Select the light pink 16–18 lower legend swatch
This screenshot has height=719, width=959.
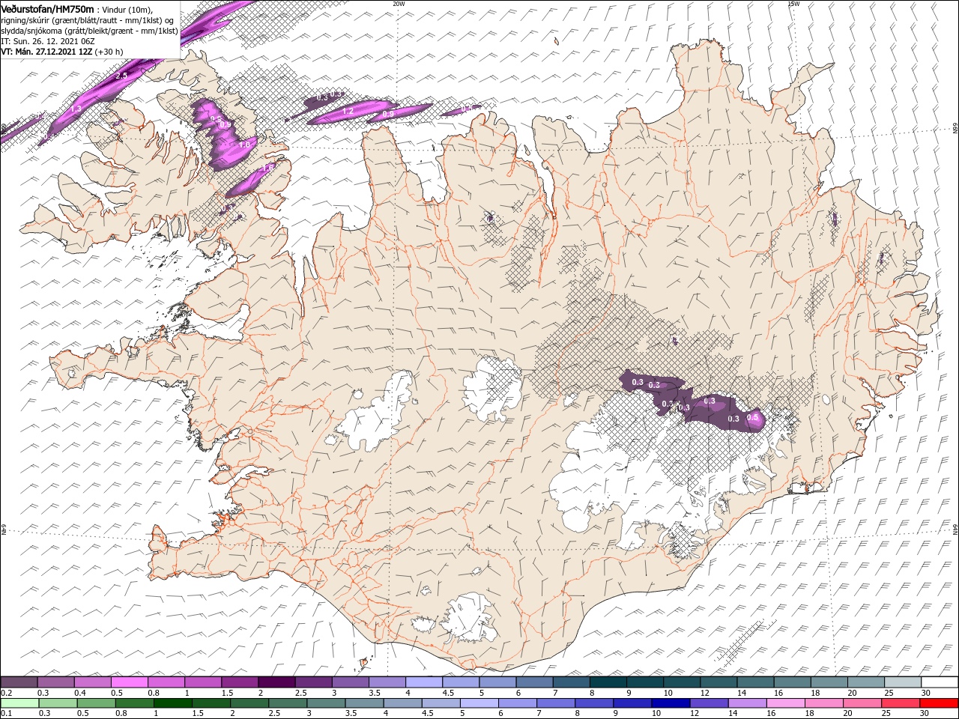pyautogui.click(x=785, y=703)
